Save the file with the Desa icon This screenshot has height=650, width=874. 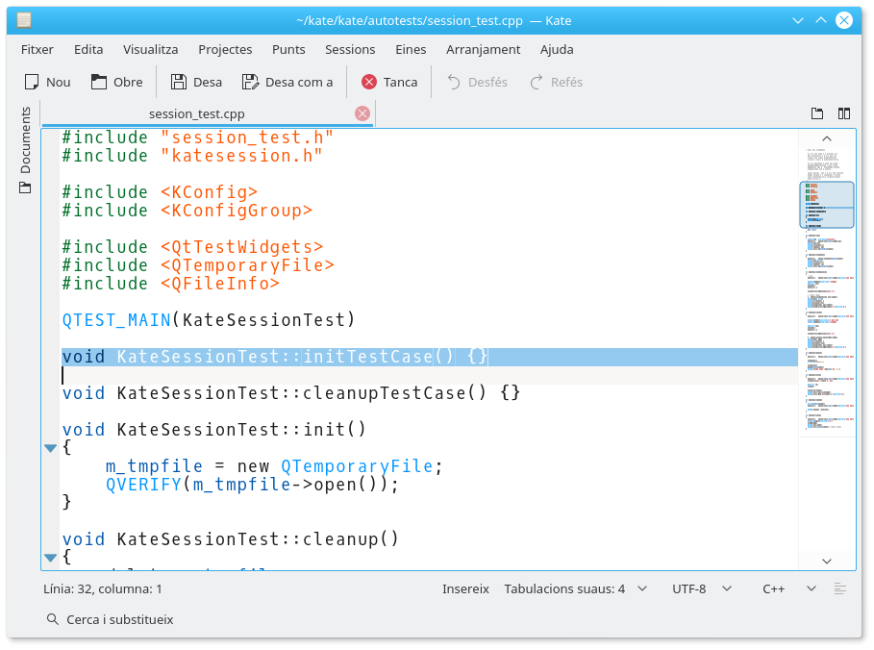178,83
